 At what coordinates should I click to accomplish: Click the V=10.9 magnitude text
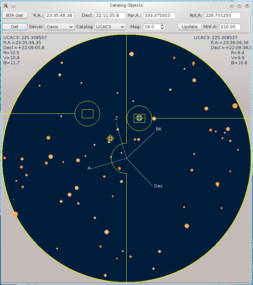pyautogui.click(x=11, y=58)
